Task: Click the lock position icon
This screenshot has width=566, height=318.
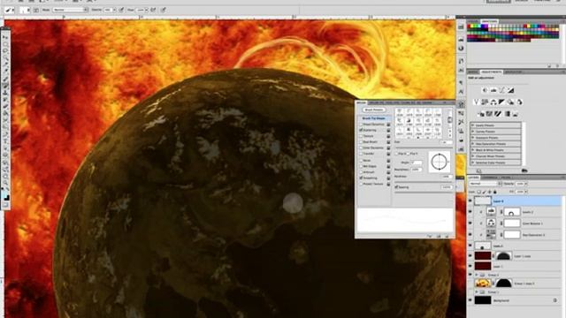Action: click(x=490, y=192)
